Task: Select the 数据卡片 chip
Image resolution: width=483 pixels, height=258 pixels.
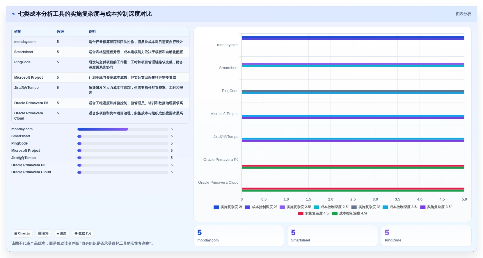Action: (83, 233)
